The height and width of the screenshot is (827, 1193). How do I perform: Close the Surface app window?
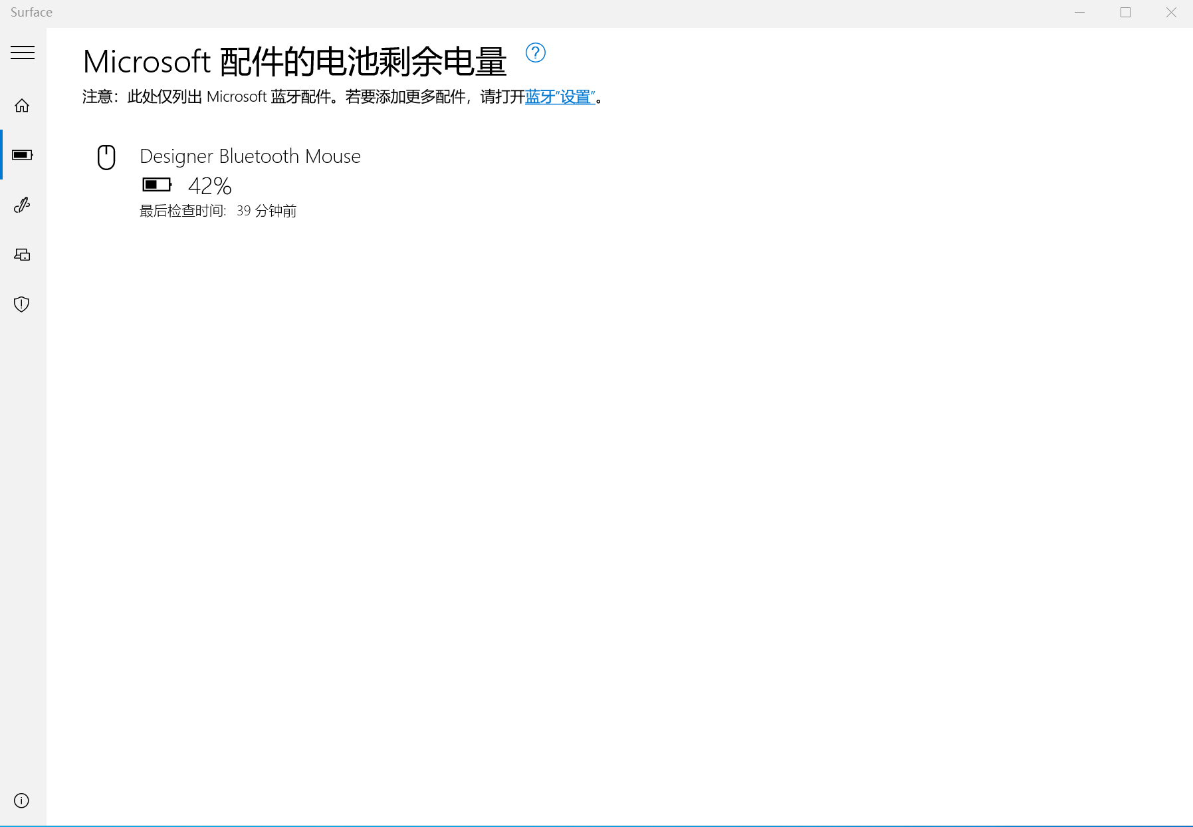point(1171,12)
